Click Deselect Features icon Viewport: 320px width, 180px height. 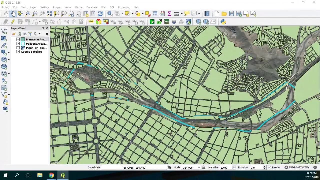coord(147,14)
